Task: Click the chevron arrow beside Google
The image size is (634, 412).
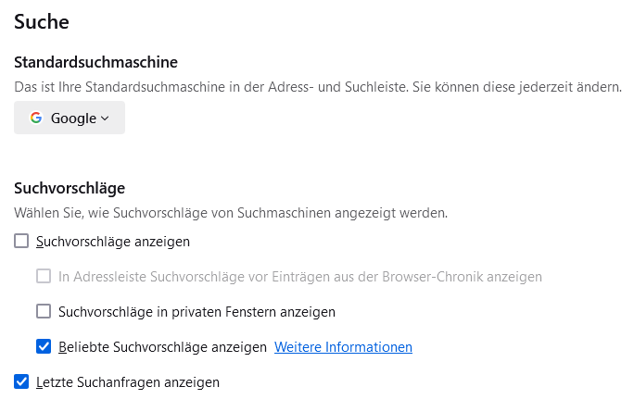Action: coord(105,119)
